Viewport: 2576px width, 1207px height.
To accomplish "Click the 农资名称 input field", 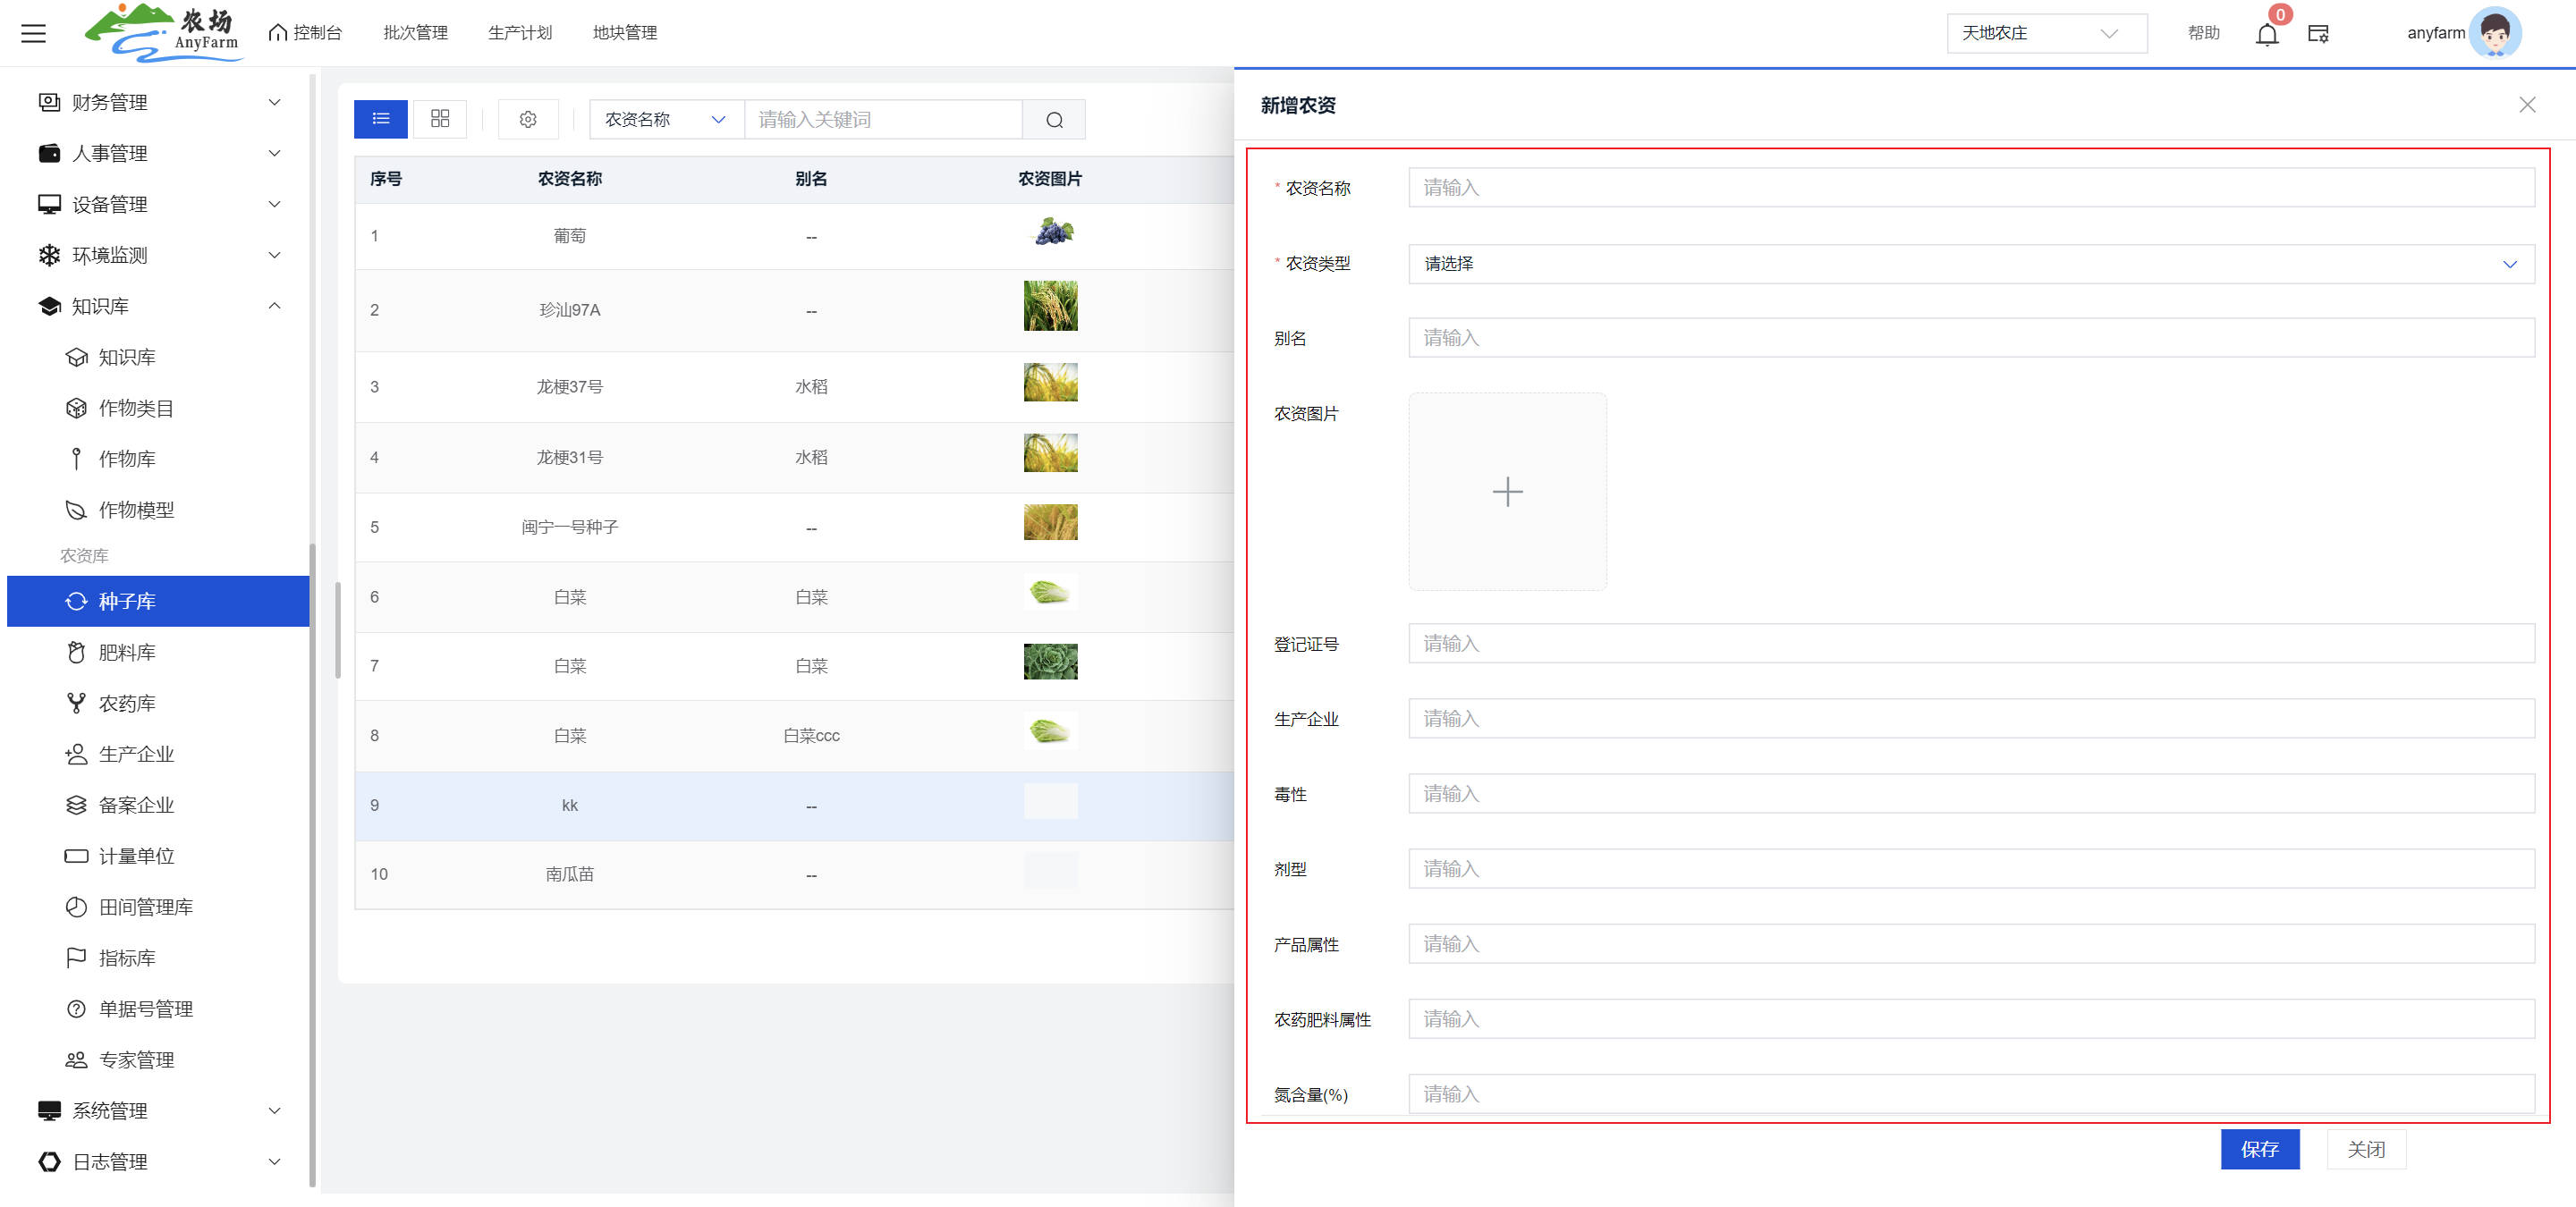I will (x=1970, y=188).
